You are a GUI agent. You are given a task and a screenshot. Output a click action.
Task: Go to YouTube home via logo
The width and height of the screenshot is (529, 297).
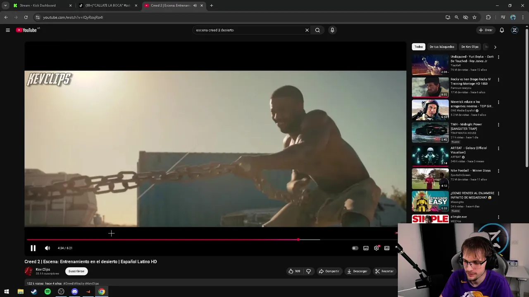(27, 30)
